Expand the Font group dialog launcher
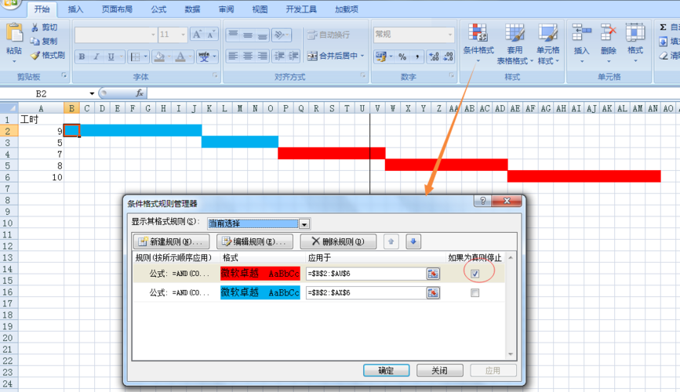 point(215,75)
